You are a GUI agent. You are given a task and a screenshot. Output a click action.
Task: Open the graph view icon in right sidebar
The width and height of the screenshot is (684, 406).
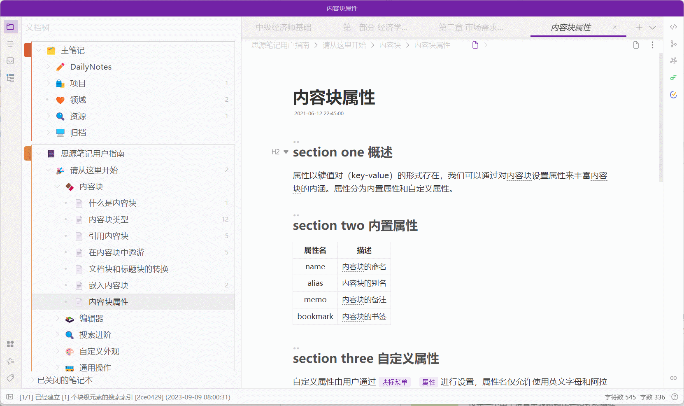(x=673, y=61)
